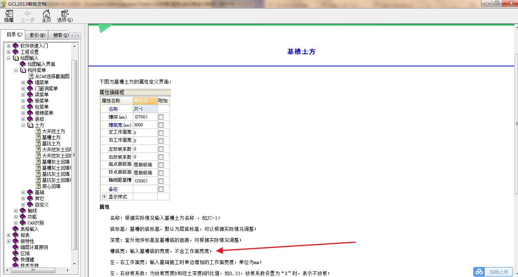
Task: Click the question-page icon beside 大开挖土方
Action: [x=38, y=131]
